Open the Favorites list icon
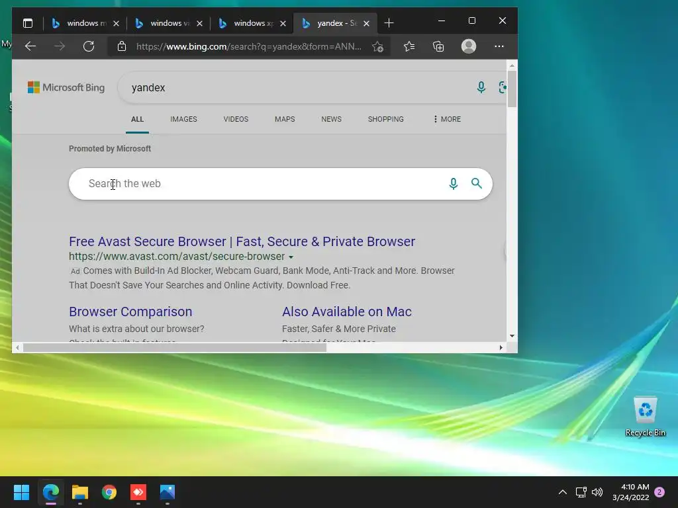Viewport: 678px width, 508px height. point(409,46)
